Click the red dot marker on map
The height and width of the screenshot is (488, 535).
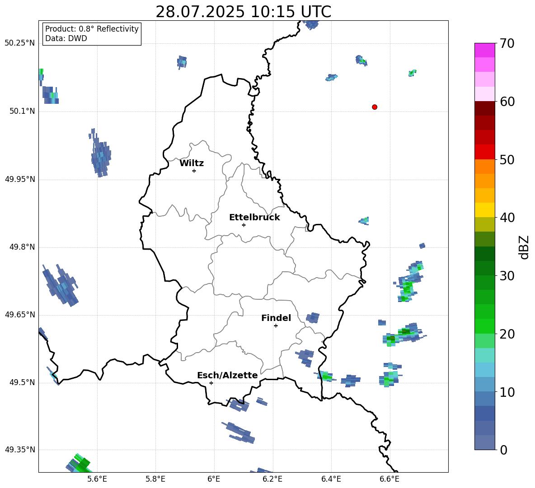[375, 107]
